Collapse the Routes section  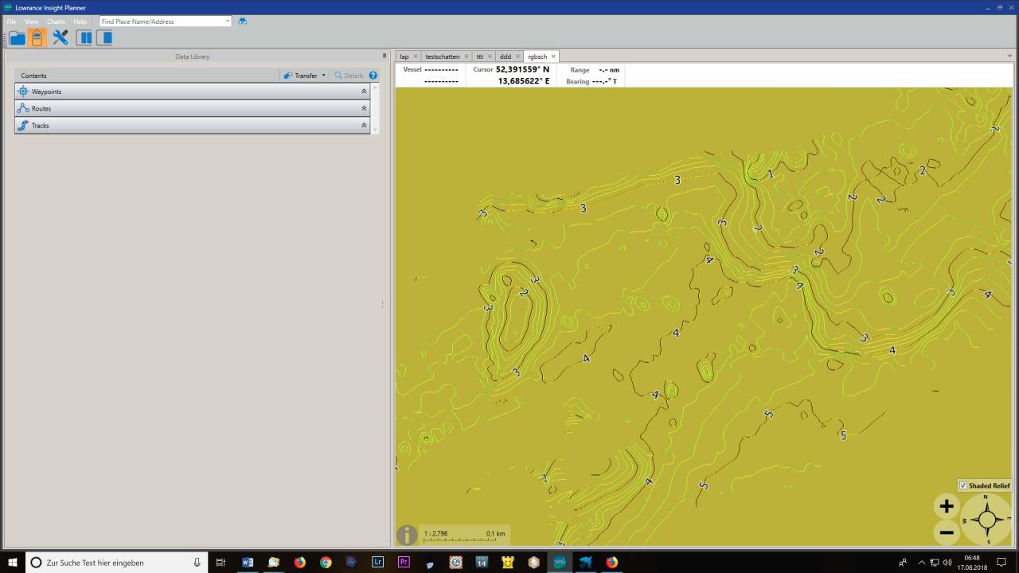point(364,108)
